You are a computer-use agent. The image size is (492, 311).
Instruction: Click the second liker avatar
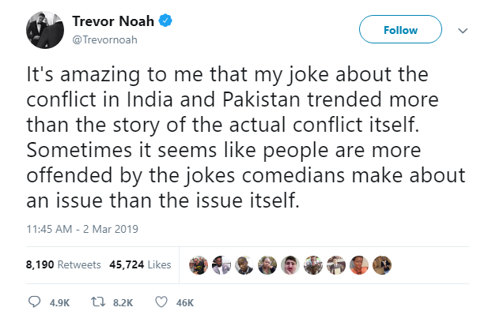(221, 265)
